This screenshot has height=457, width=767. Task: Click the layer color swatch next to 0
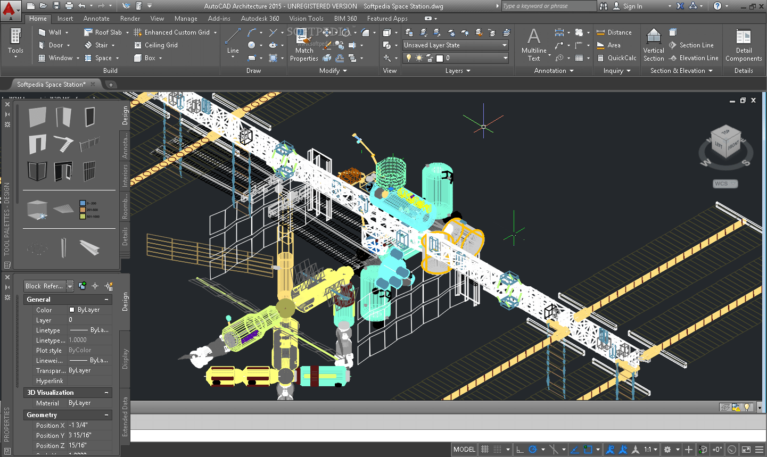440,58
